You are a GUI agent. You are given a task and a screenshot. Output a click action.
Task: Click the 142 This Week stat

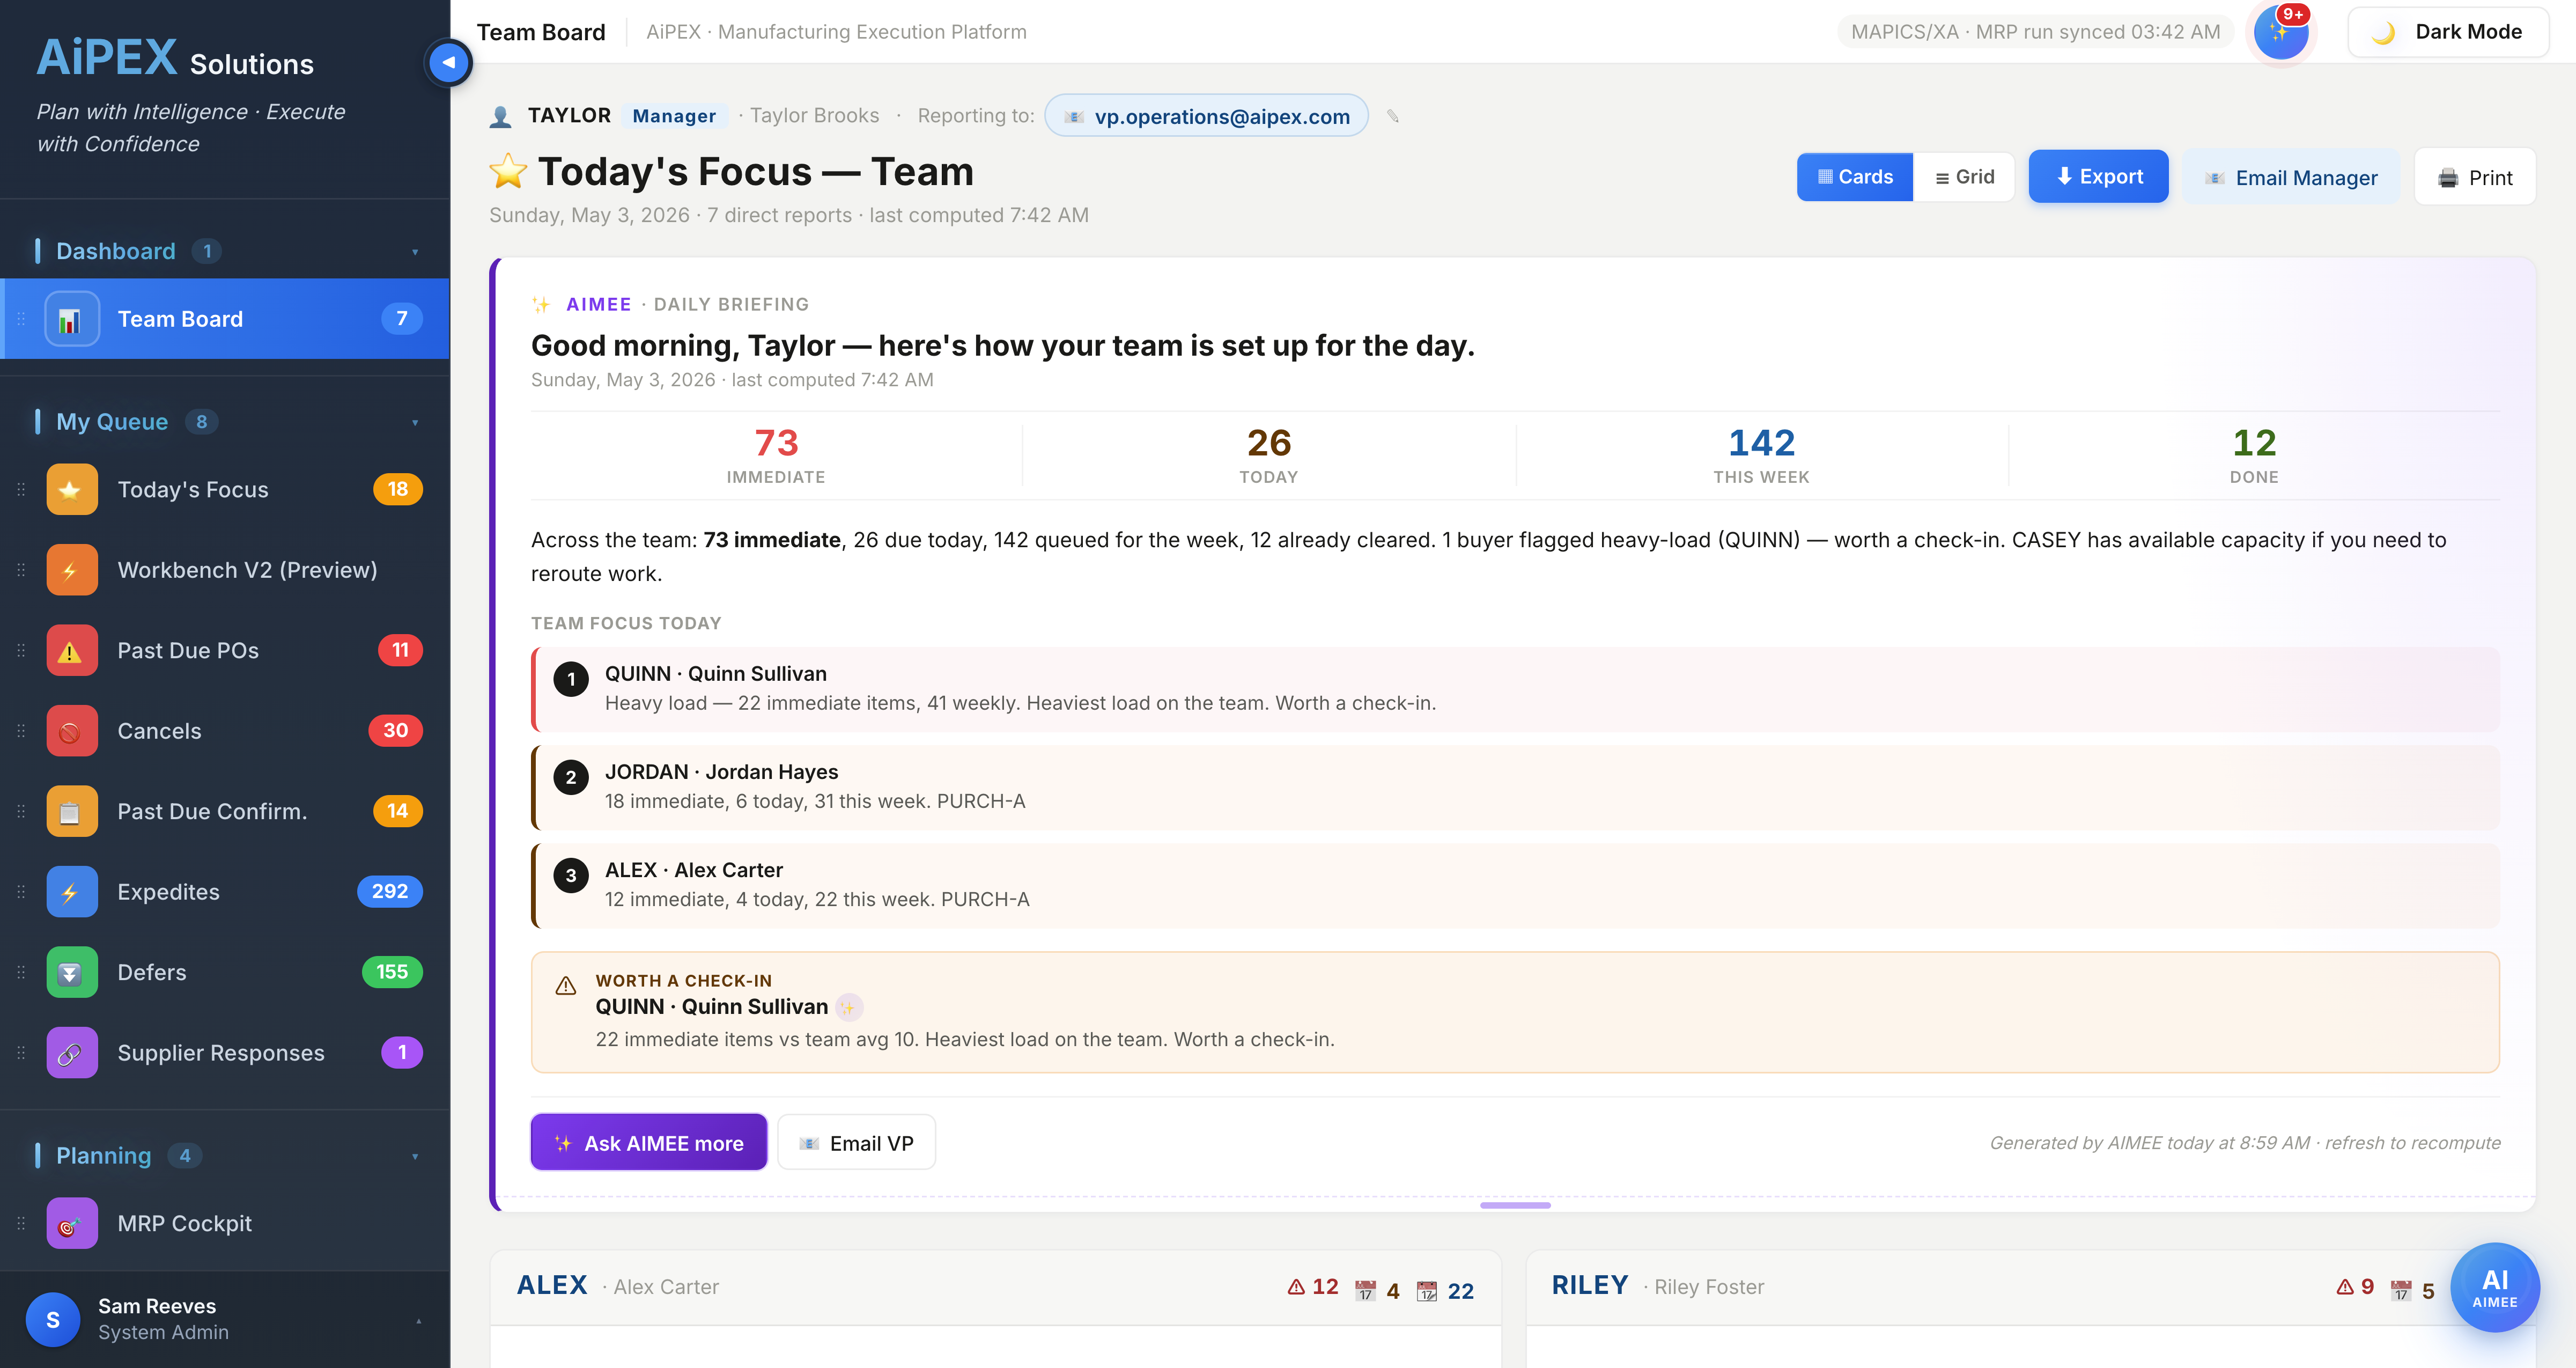pos(1762,456)
